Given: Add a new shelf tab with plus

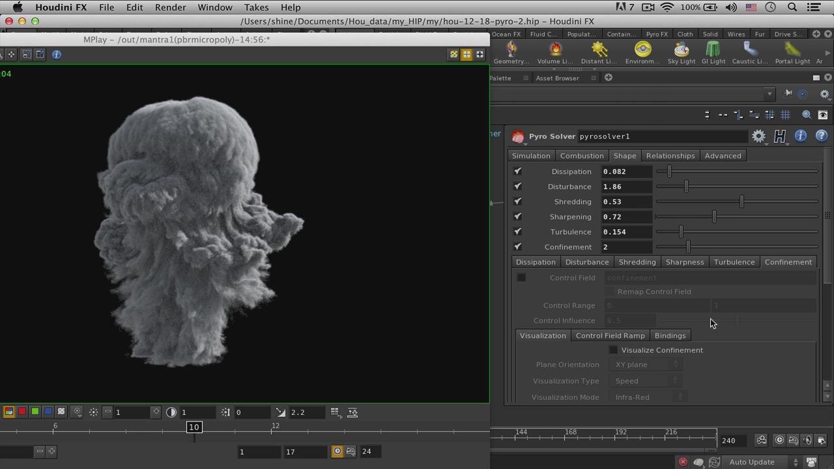Looking at the screenshot, I should pyautogui.click(x=816, y=34).
